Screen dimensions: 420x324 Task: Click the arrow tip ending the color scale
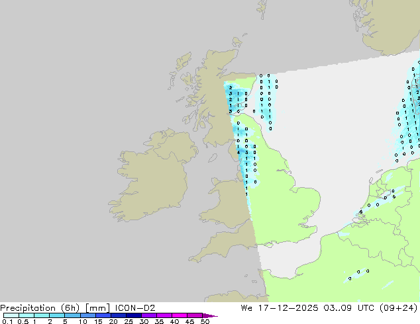(x=215, y=315)
